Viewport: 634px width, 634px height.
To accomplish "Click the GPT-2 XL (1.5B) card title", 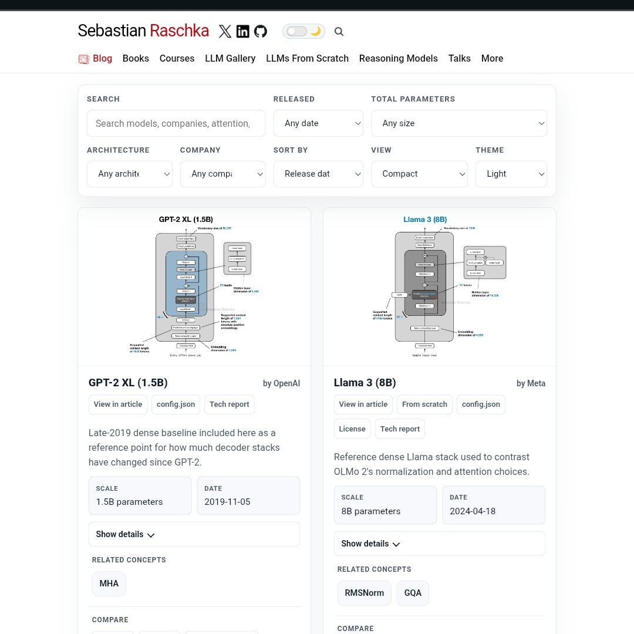I will click(x=128, y=383).
